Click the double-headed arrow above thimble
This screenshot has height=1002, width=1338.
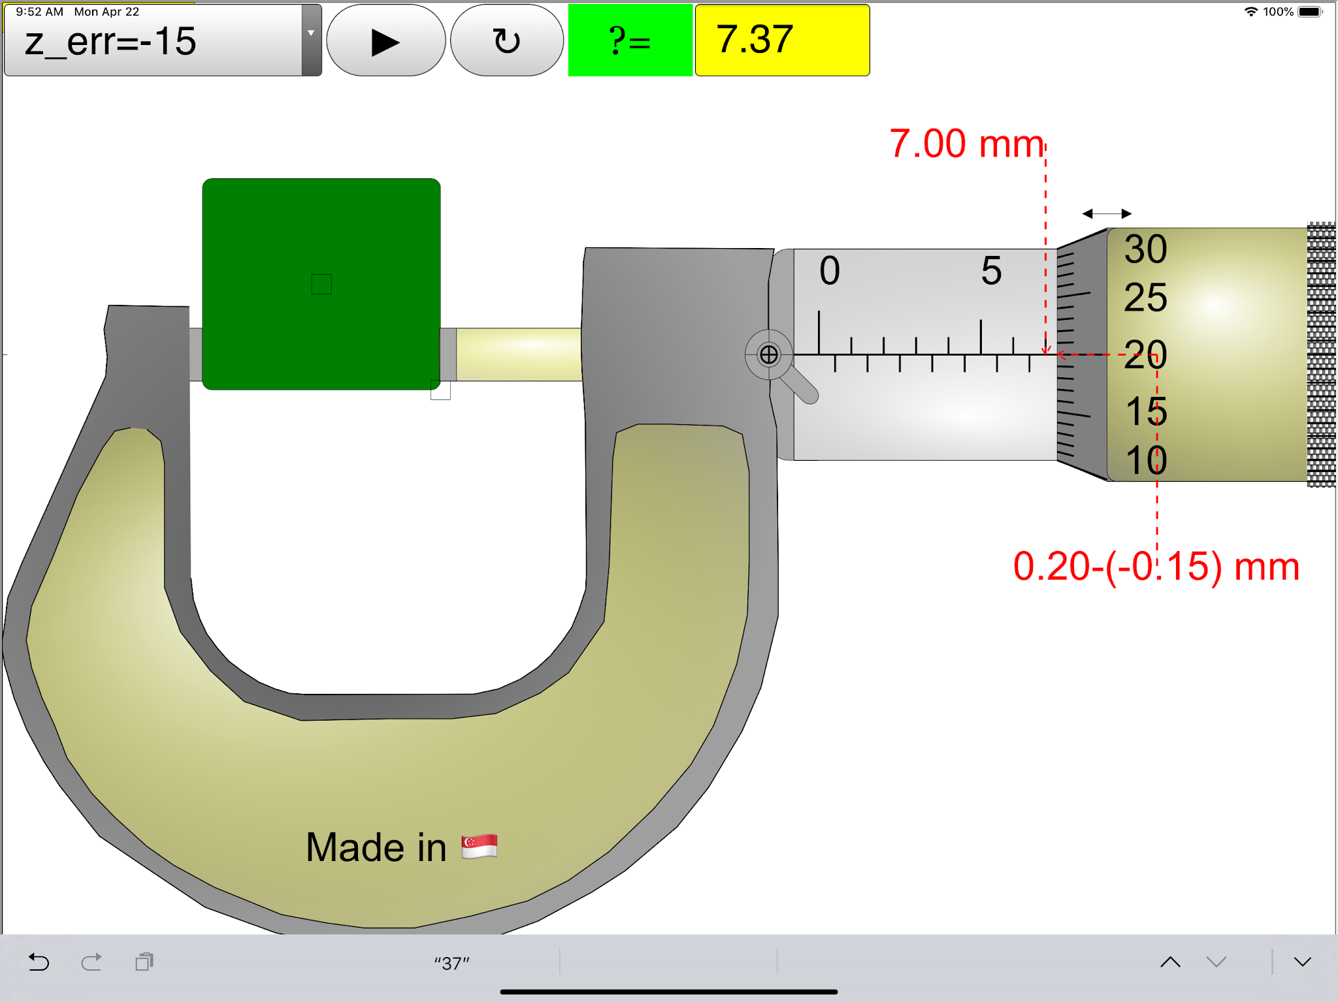[1107, 213]
